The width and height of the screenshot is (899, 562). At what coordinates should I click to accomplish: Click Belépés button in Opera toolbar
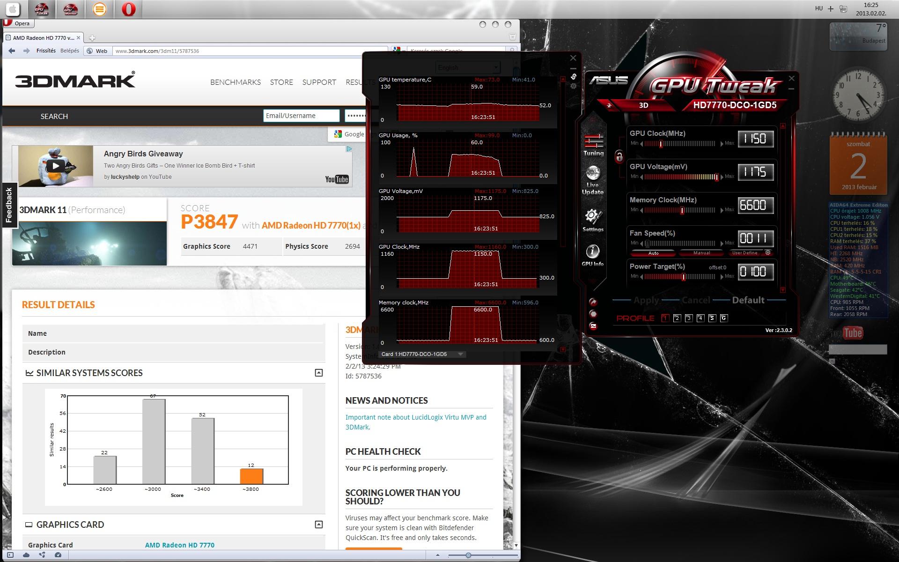[x=70, y=51]
